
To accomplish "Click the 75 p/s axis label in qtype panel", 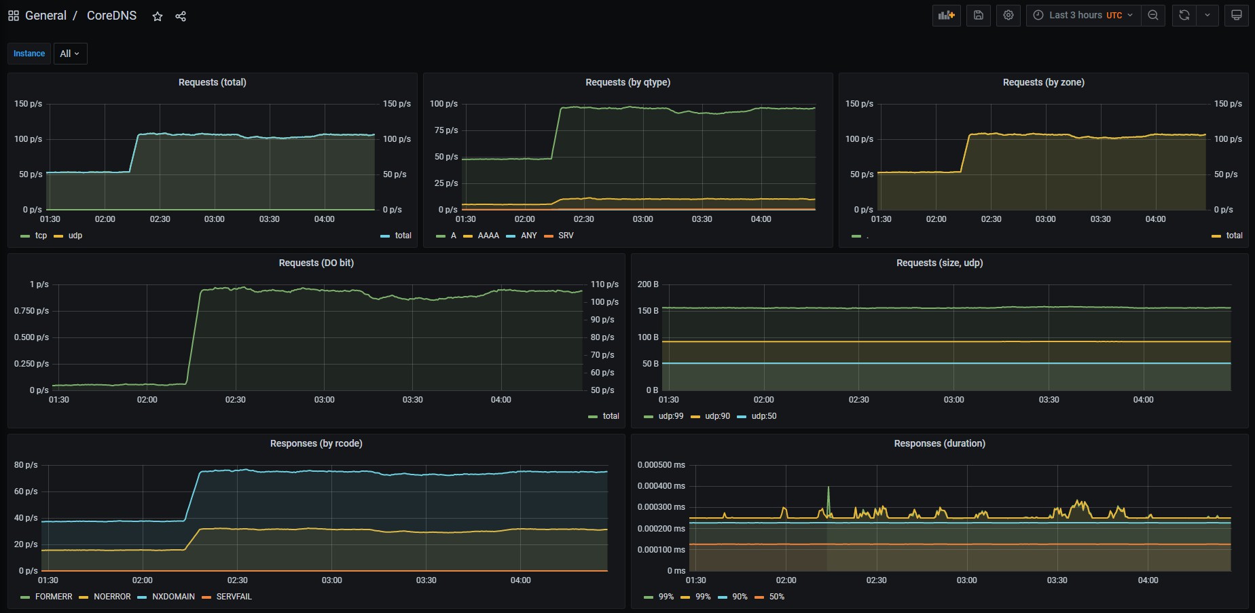I will (446, 130).
